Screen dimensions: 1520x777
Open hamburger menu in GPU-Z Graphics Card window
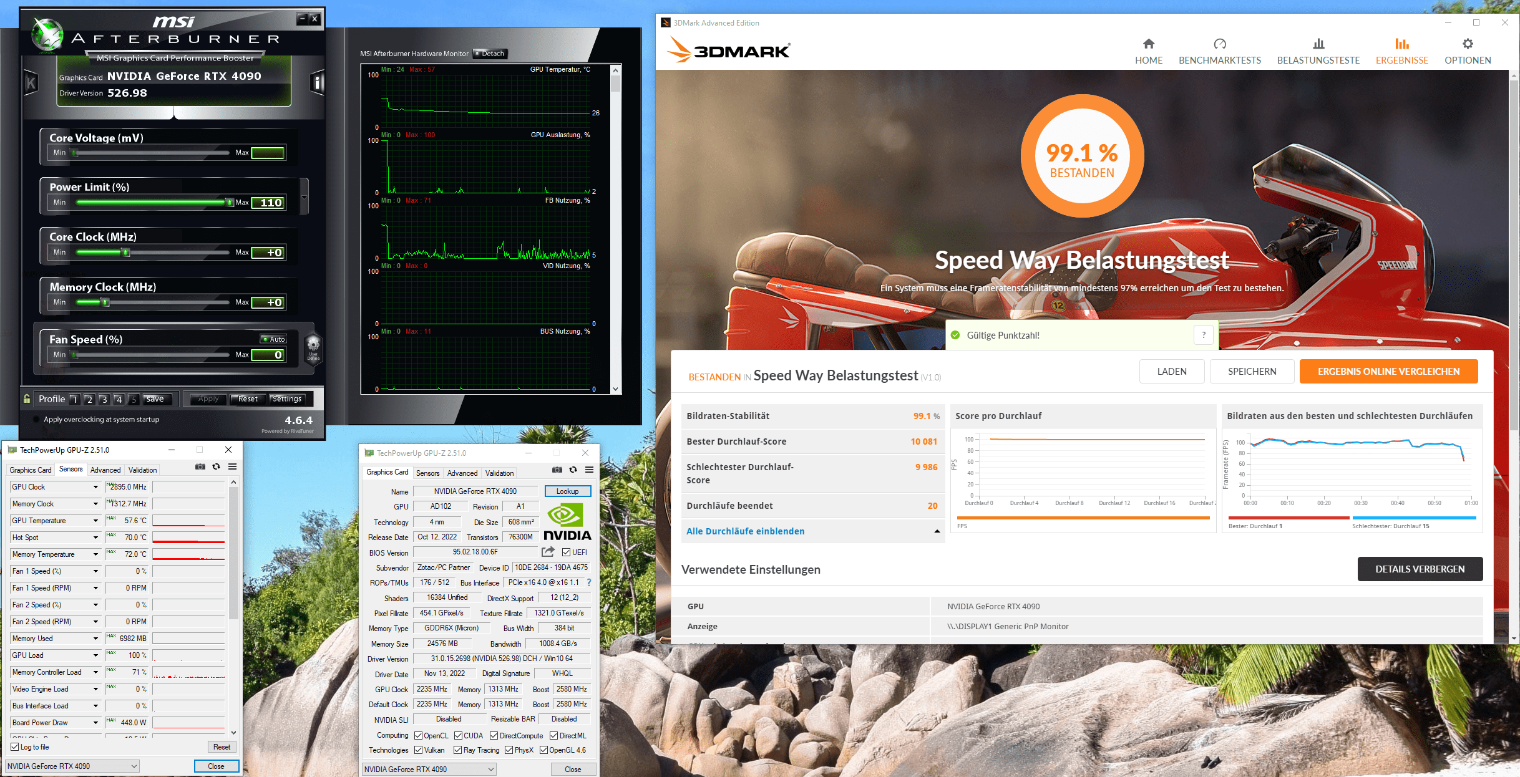click(x=589, y=470)
